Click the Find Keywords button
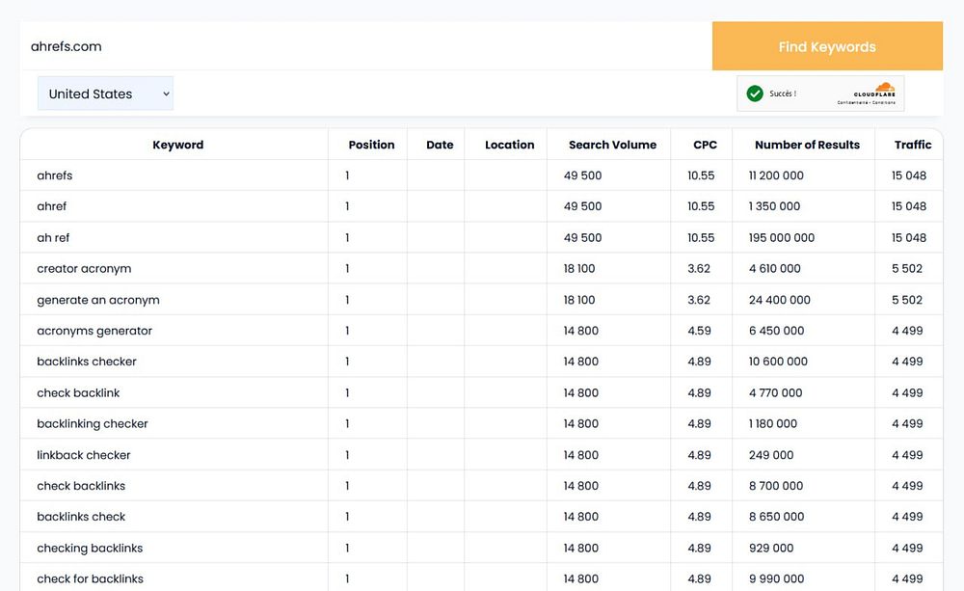This screenshot has width=964, height=591. click(x=827, y=46)
